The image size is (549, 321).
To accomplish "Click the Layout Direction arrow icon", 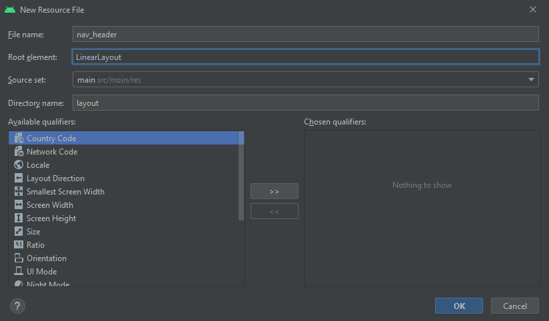I will [x=19, y=178].
